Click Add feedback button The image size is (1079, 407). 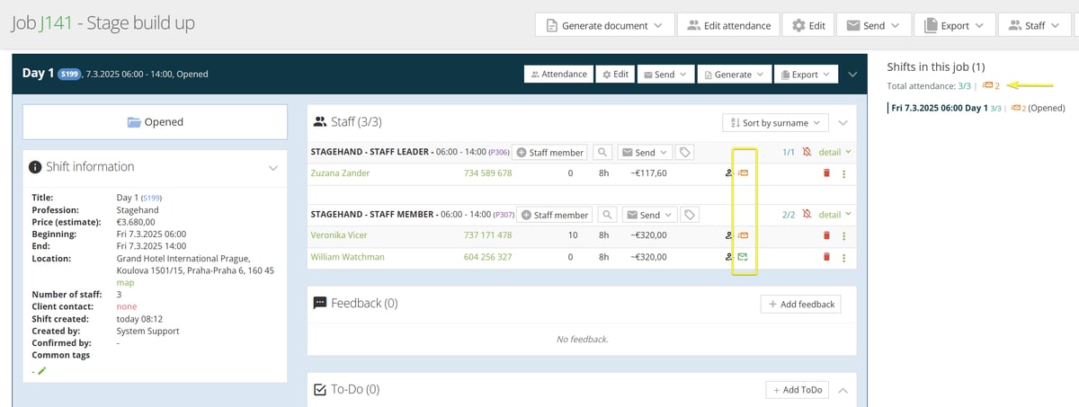[x=801, y=305]
